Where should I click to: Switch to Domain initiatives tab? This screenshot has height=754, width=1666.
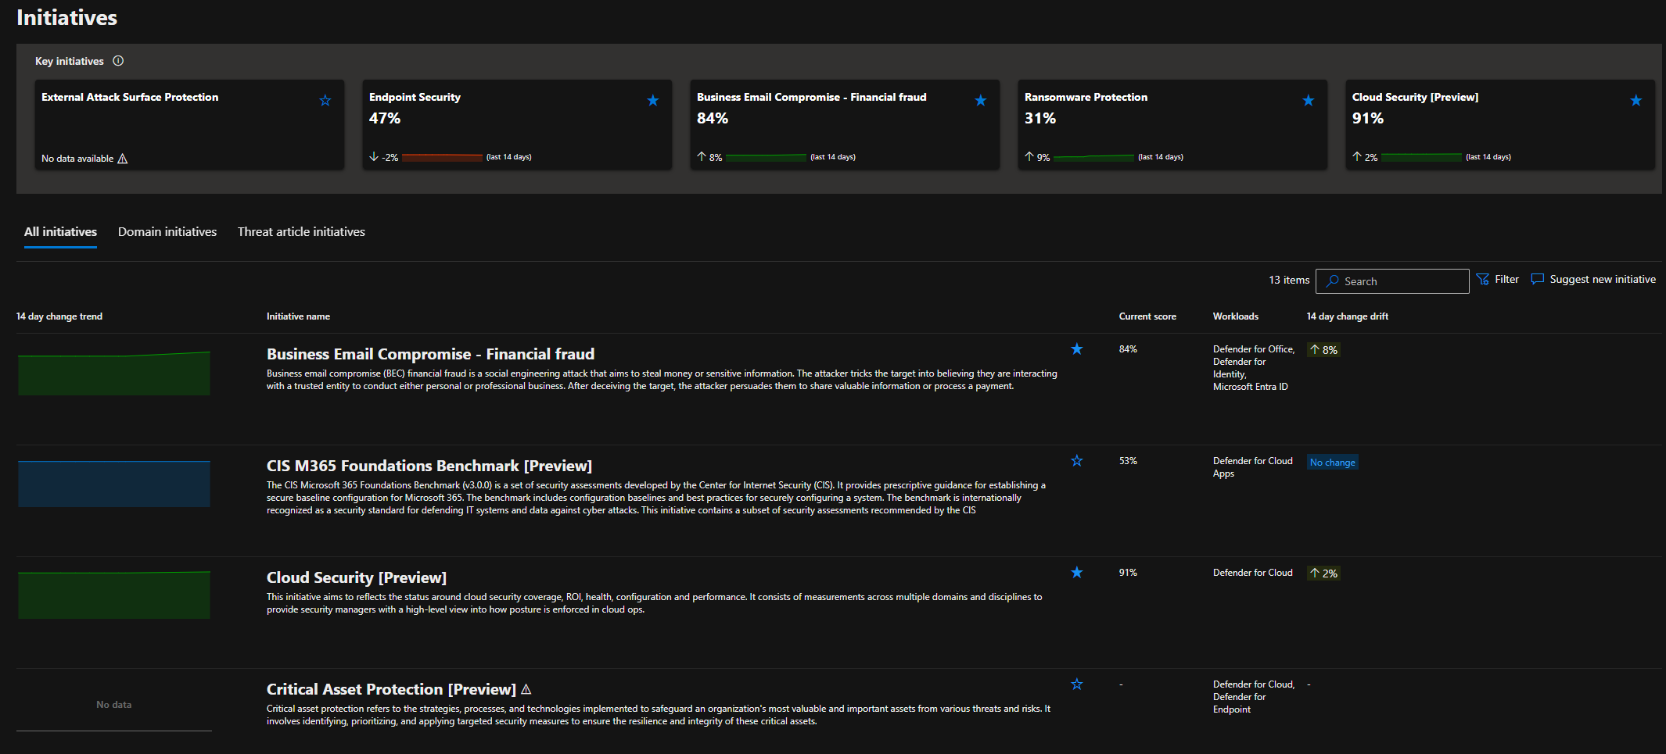(x=167, y=232)
